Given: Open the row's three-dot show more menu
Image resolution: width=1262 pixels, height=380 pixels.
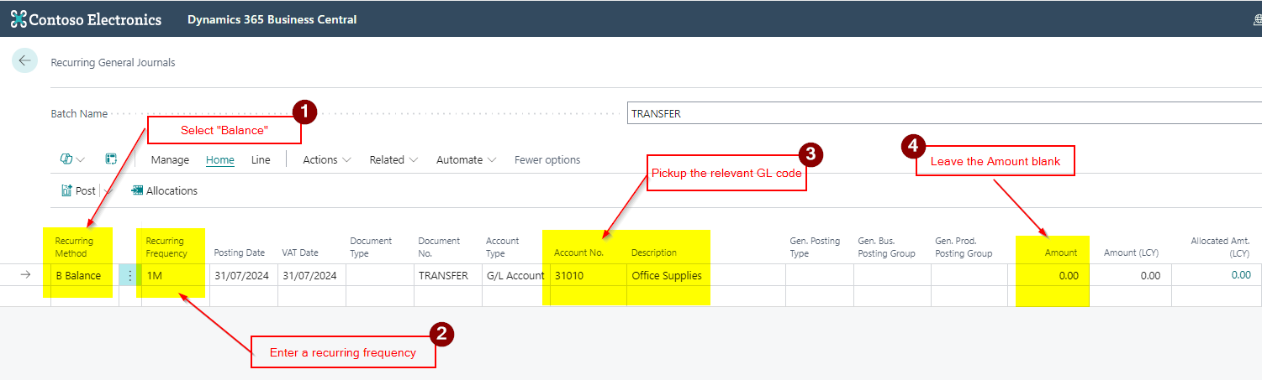Looking at the screenshot, I should pyautogui.click(x=129, y=275).
